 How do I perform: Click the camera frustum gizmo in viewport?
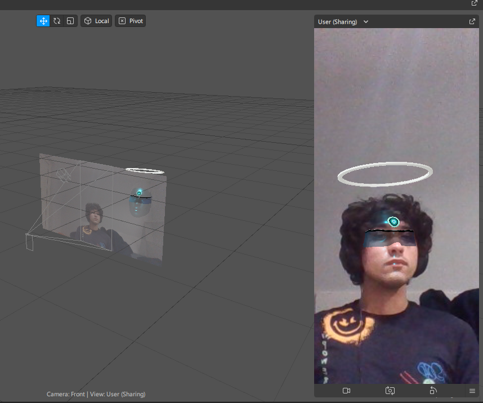(30, 242)
